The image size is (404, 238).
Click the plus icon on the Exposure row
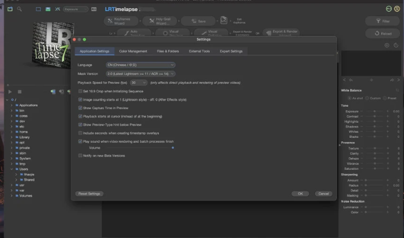(387, 111)
